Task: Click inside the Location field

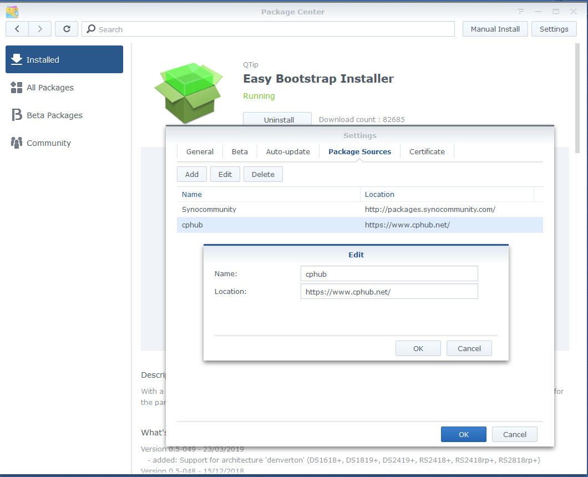Action: pyautogui.click(x=388, y=291)
